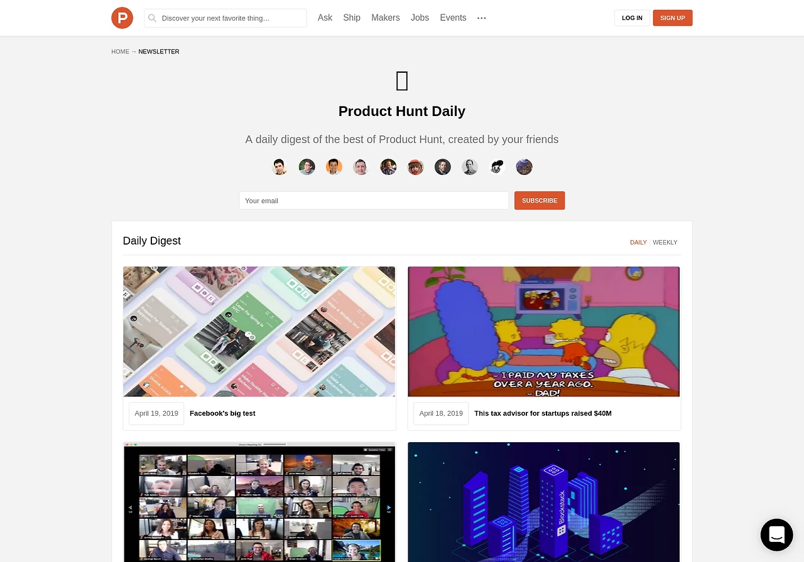This screenshot has height=562, width=804.
Task: Follow the Home breadcrumb link
Action: 120,51
